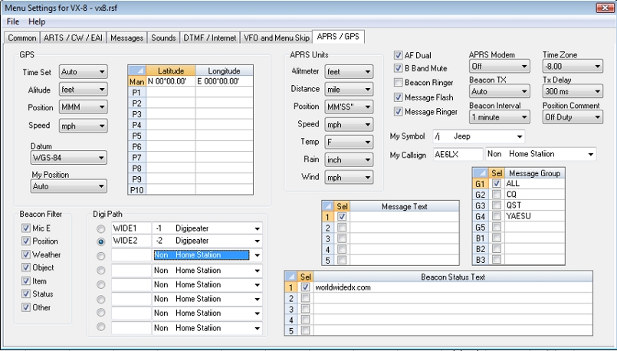Open the Help menu
617x351 pixels.
(x=37, y=21)
